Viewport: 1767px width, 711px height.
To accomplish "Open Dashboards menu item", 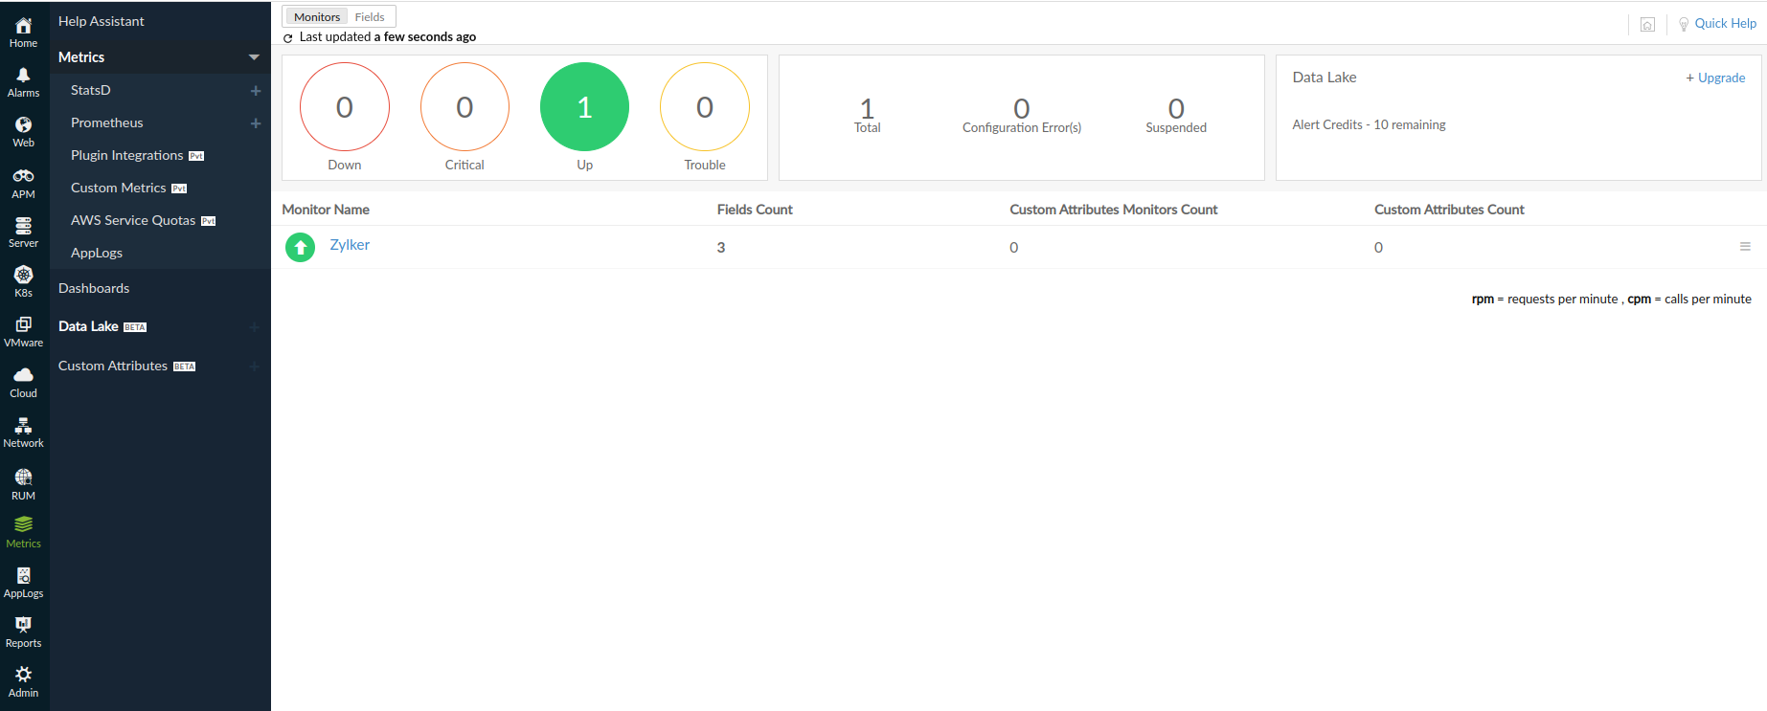I will click(x=94, y=288).
